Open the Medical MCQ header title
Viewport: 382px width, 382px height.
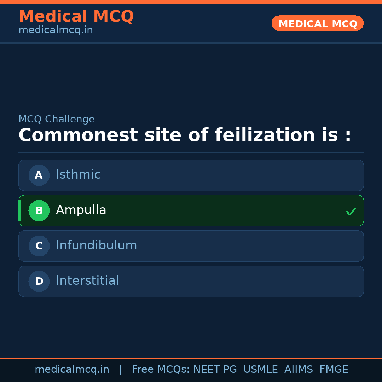tap(76, 17)
